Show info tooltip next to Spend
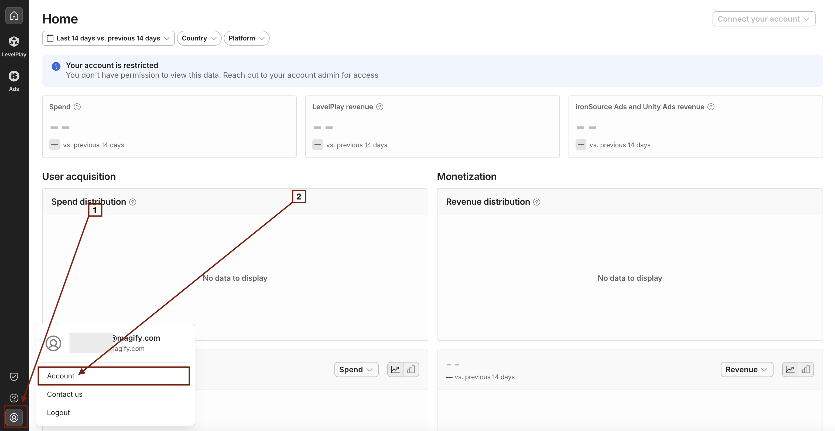Image resolution: width=835 pixels, height=431 pixels. point(77,107)
